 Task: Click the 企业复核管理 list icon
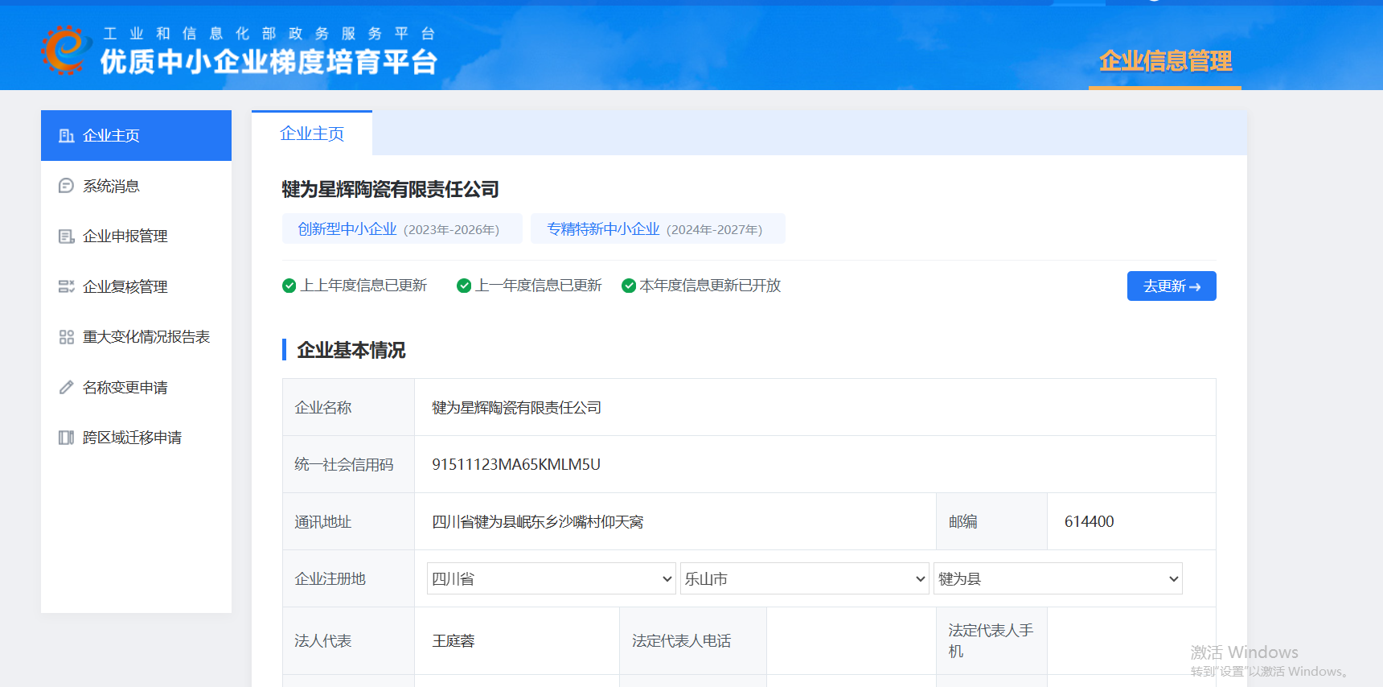point(67,286)
